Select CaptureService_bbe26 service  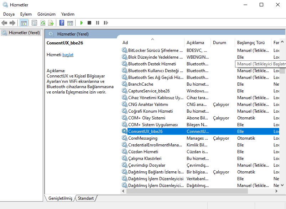click(x=200, y=91)
